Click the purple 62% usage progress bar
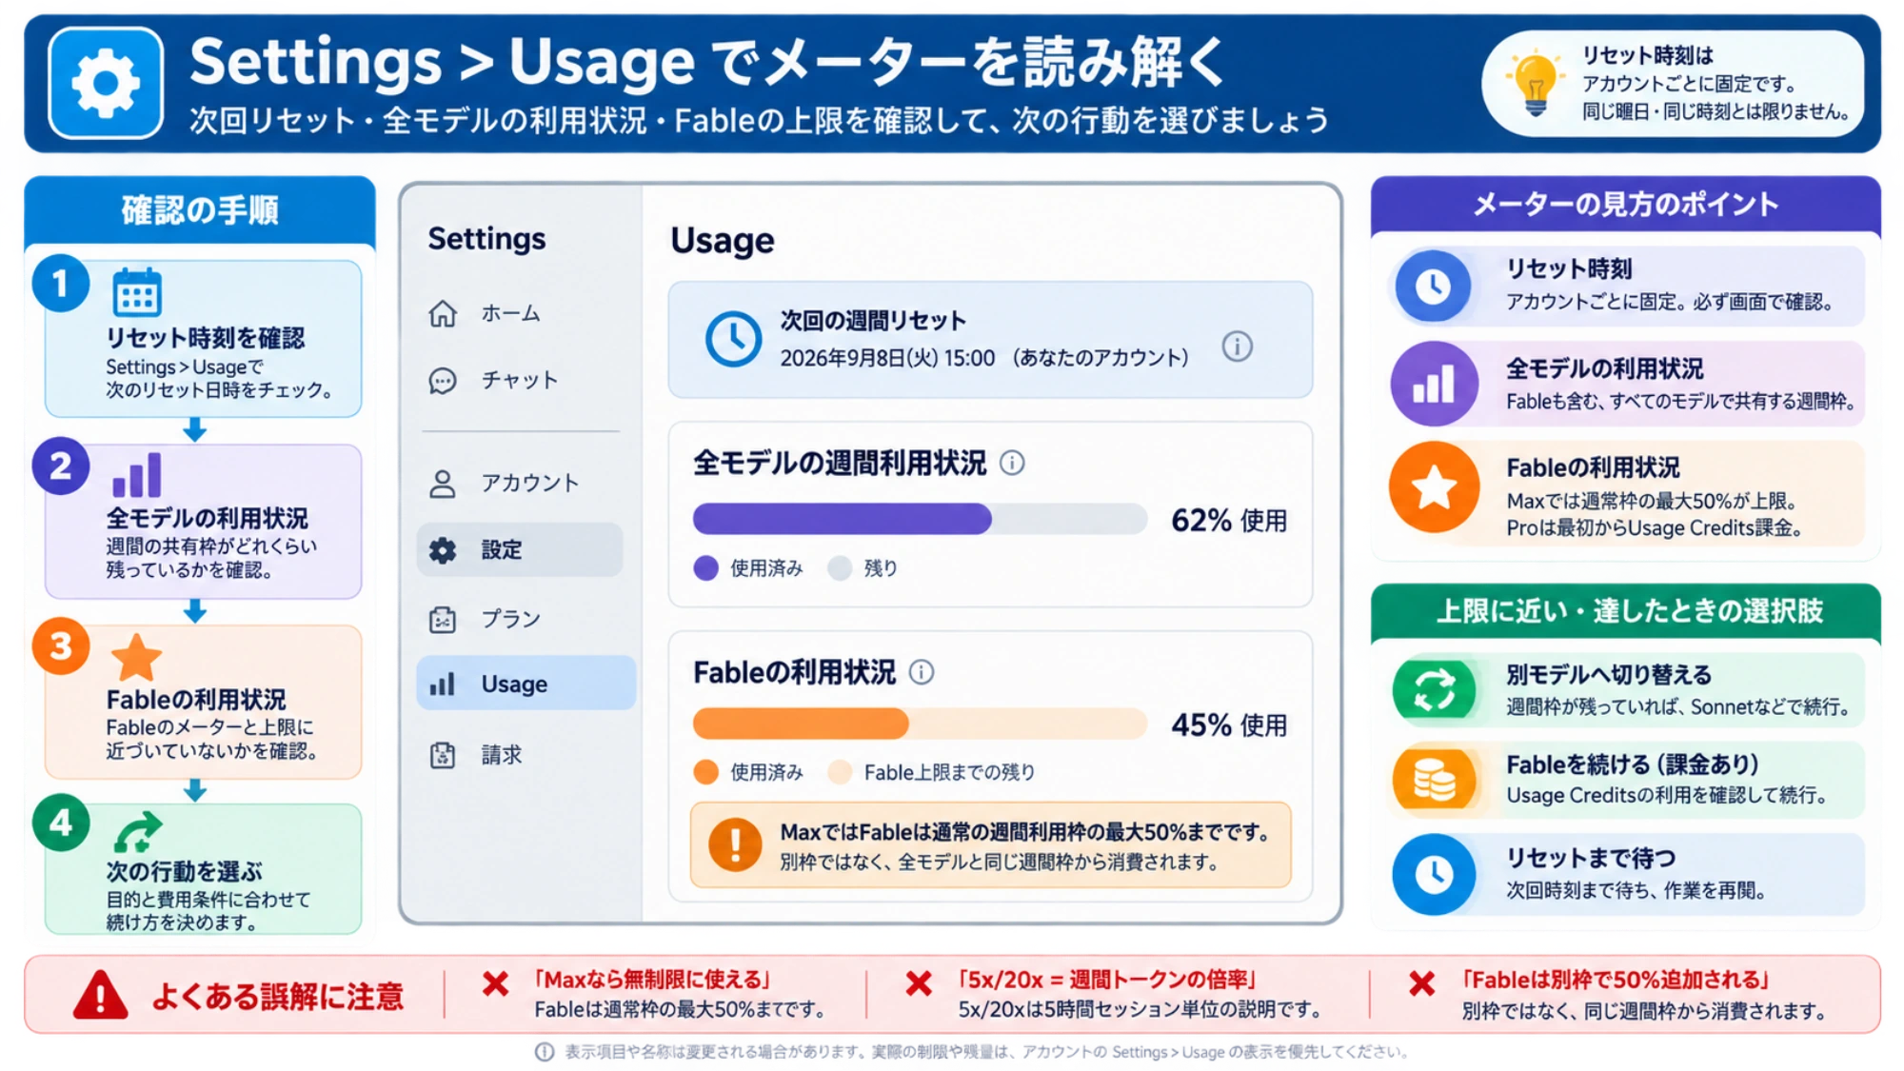The image size is (1904, 1071). [x=920, y=519]
